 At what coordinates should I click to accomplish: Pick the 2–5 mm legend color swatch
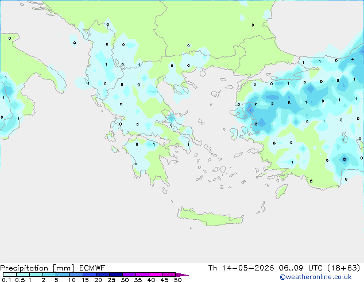tap(49, 275)
